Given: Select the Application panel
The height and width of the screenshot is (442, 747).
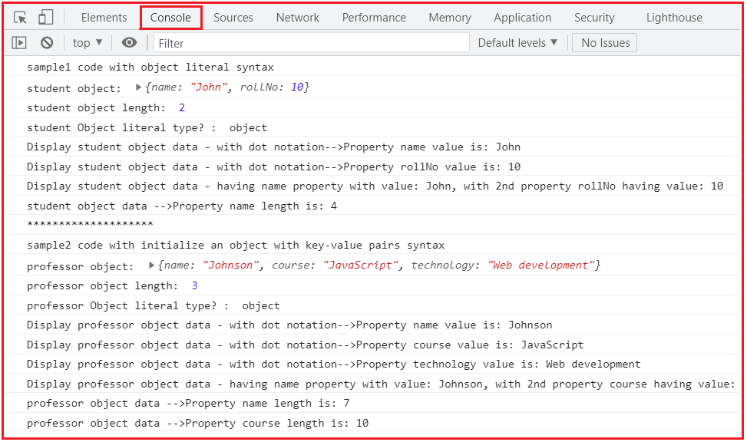Looking at the screenshot, I should (x=522, y=17).
